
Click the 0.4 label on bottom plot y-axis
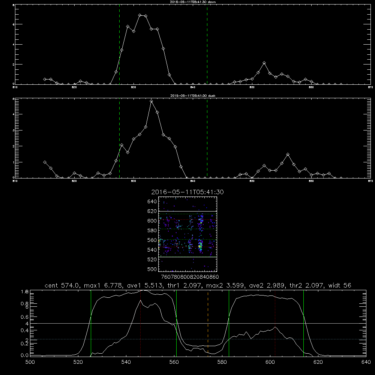click(25, 330)
